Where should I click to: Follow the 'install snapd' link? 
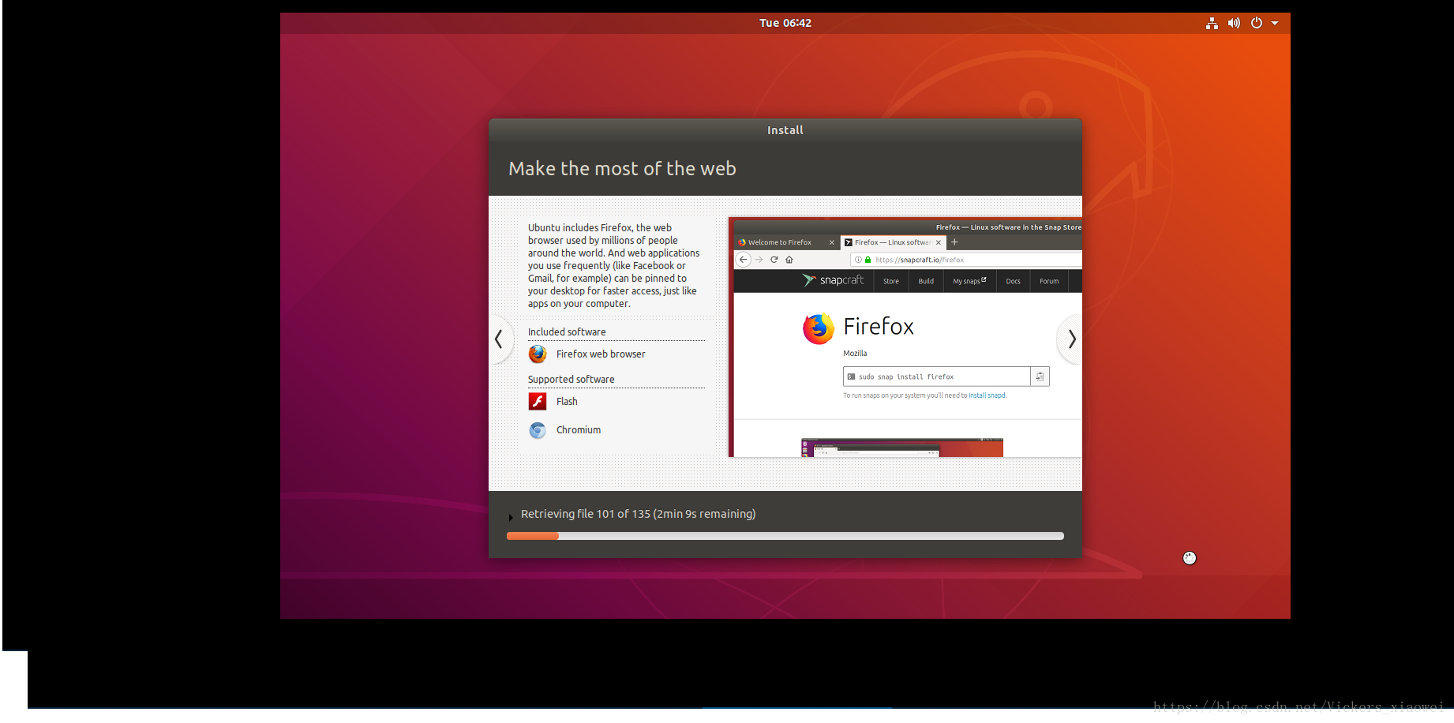pos(987,395)
